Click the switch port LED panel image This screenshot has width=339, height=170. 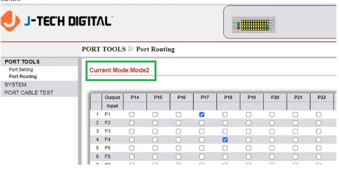point(254,25)
